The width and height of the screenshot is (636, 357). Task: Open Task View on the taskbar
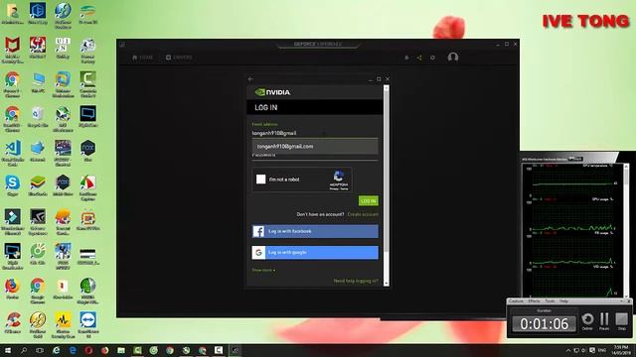(x=40, y=350)
